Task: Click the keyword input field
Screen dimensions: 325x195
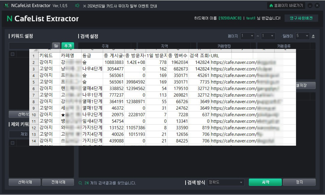Action: click(30, 46)
